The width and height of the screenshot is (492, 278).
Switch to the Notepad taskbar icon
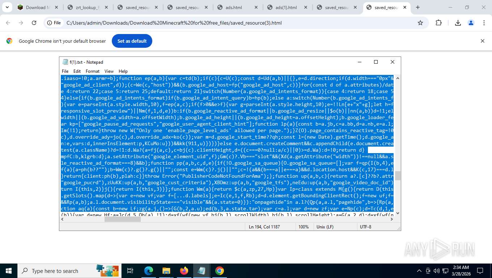(x=202, y=271)
